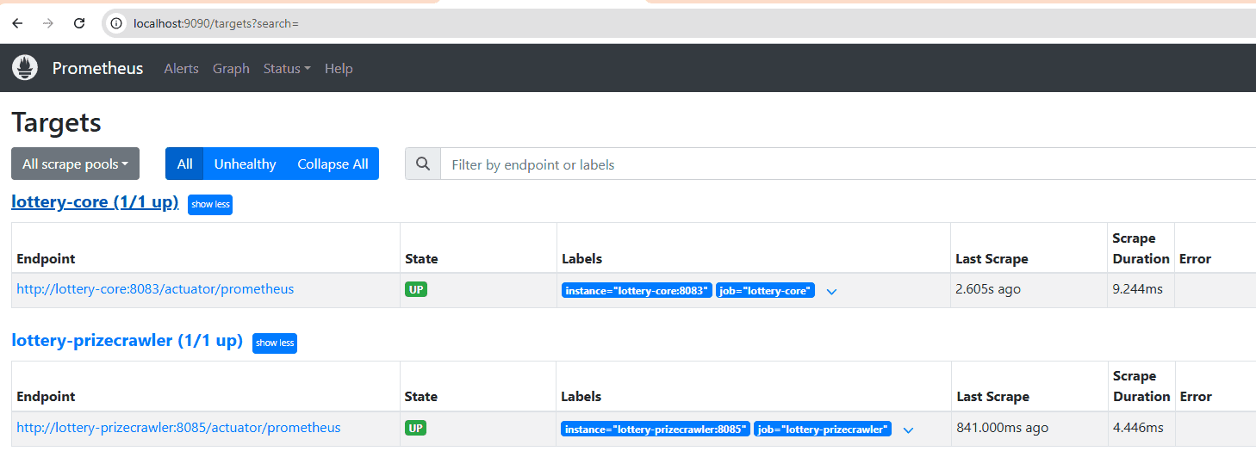Click the Prometheus flame logo icon
Screen dimensions: 1256x476
click(x=25, y=68)
